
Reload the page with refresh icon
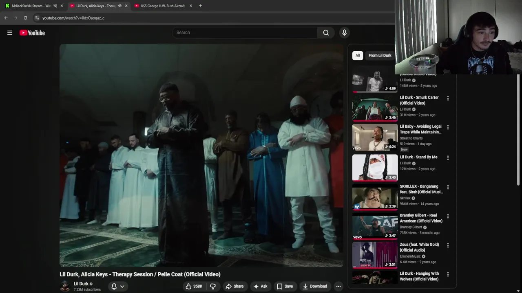click(25, 18)
